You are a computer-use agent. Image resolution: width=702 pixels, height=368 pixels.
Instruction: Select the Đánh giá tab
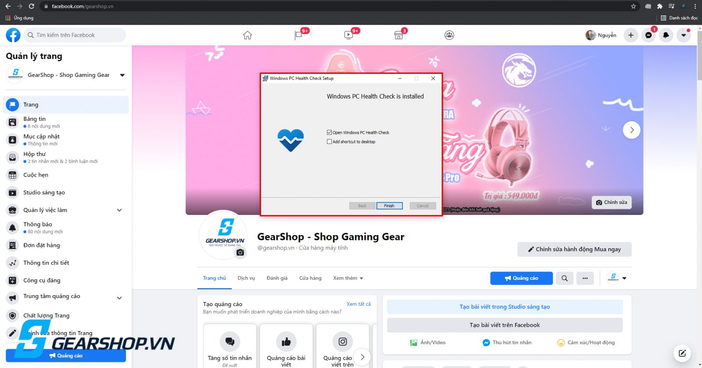[277, 278]
